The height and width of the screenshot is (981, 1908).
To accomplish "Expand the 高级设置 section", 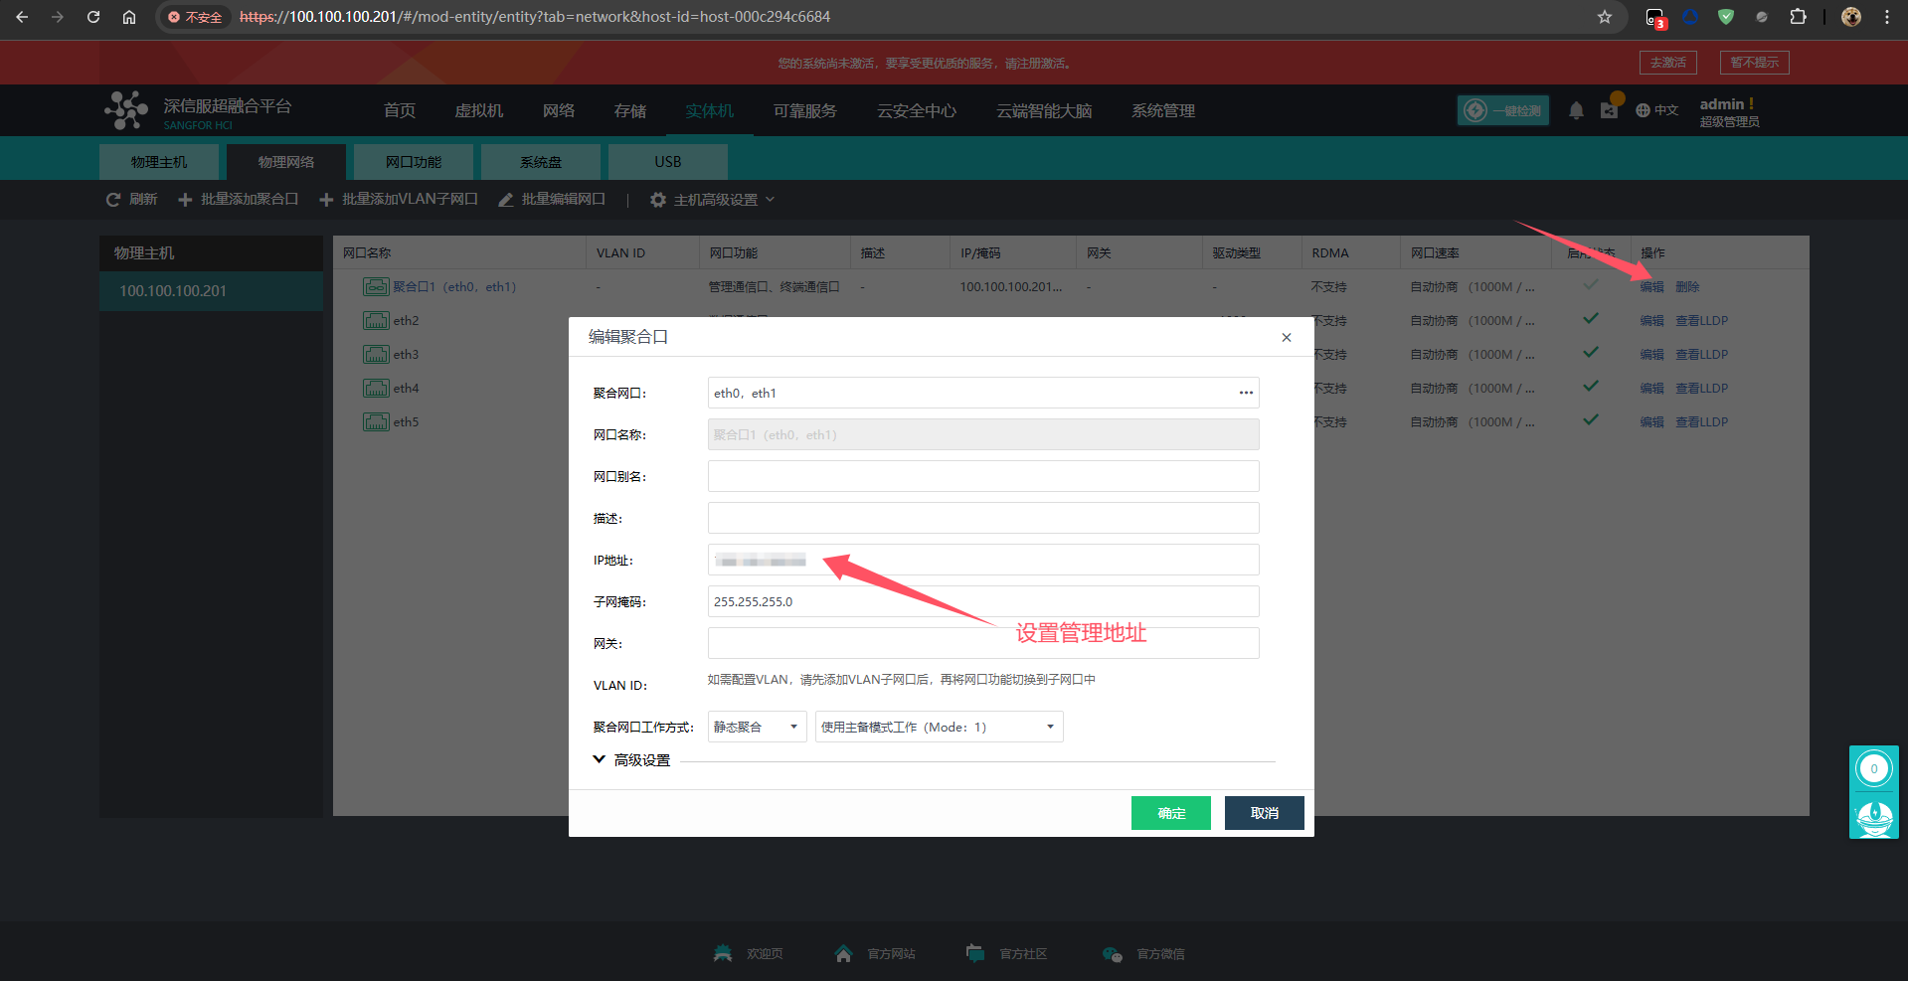I will 631,760.
